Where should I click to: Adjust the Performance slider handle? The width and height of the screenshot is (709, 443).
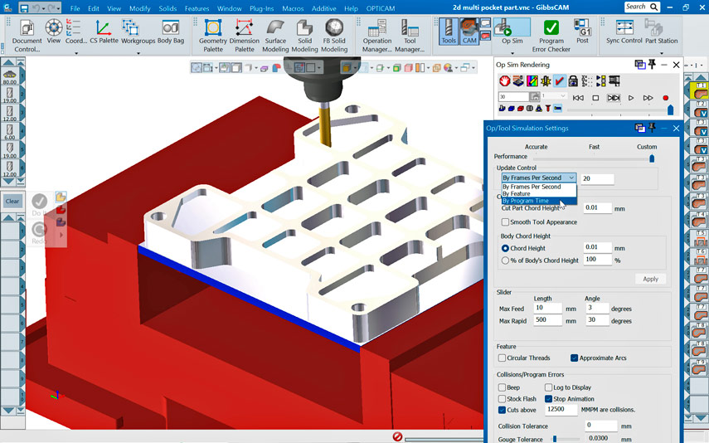coord(652,158)
